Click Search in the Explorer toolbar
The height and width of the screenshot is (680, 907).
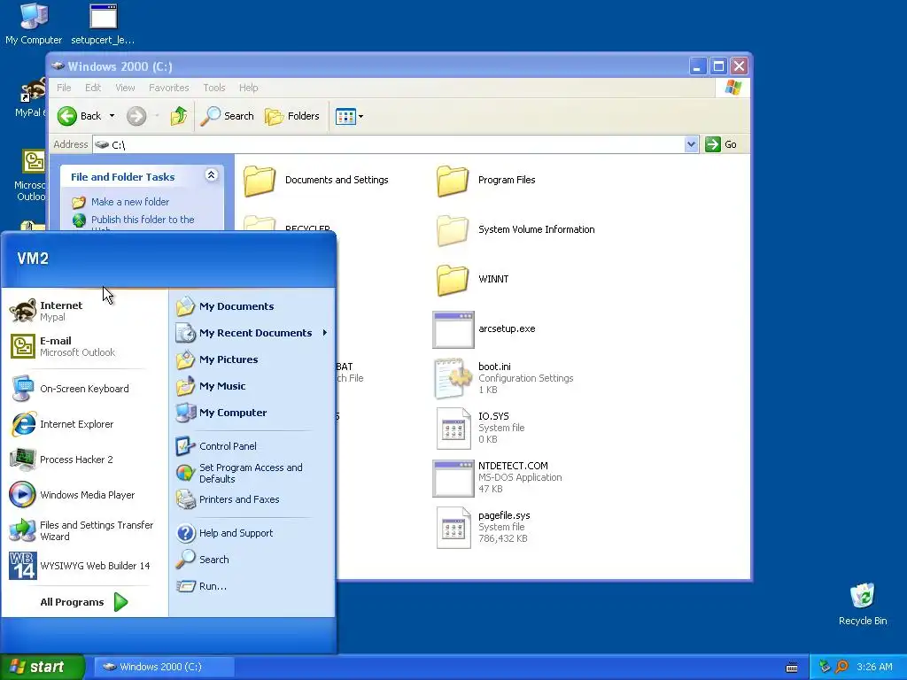click(228, 116)
